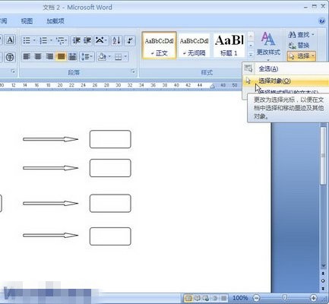Click the zoom slider handle
Image resolution: width=329 pixels, height=304 pixels.
tap(285, 298)
